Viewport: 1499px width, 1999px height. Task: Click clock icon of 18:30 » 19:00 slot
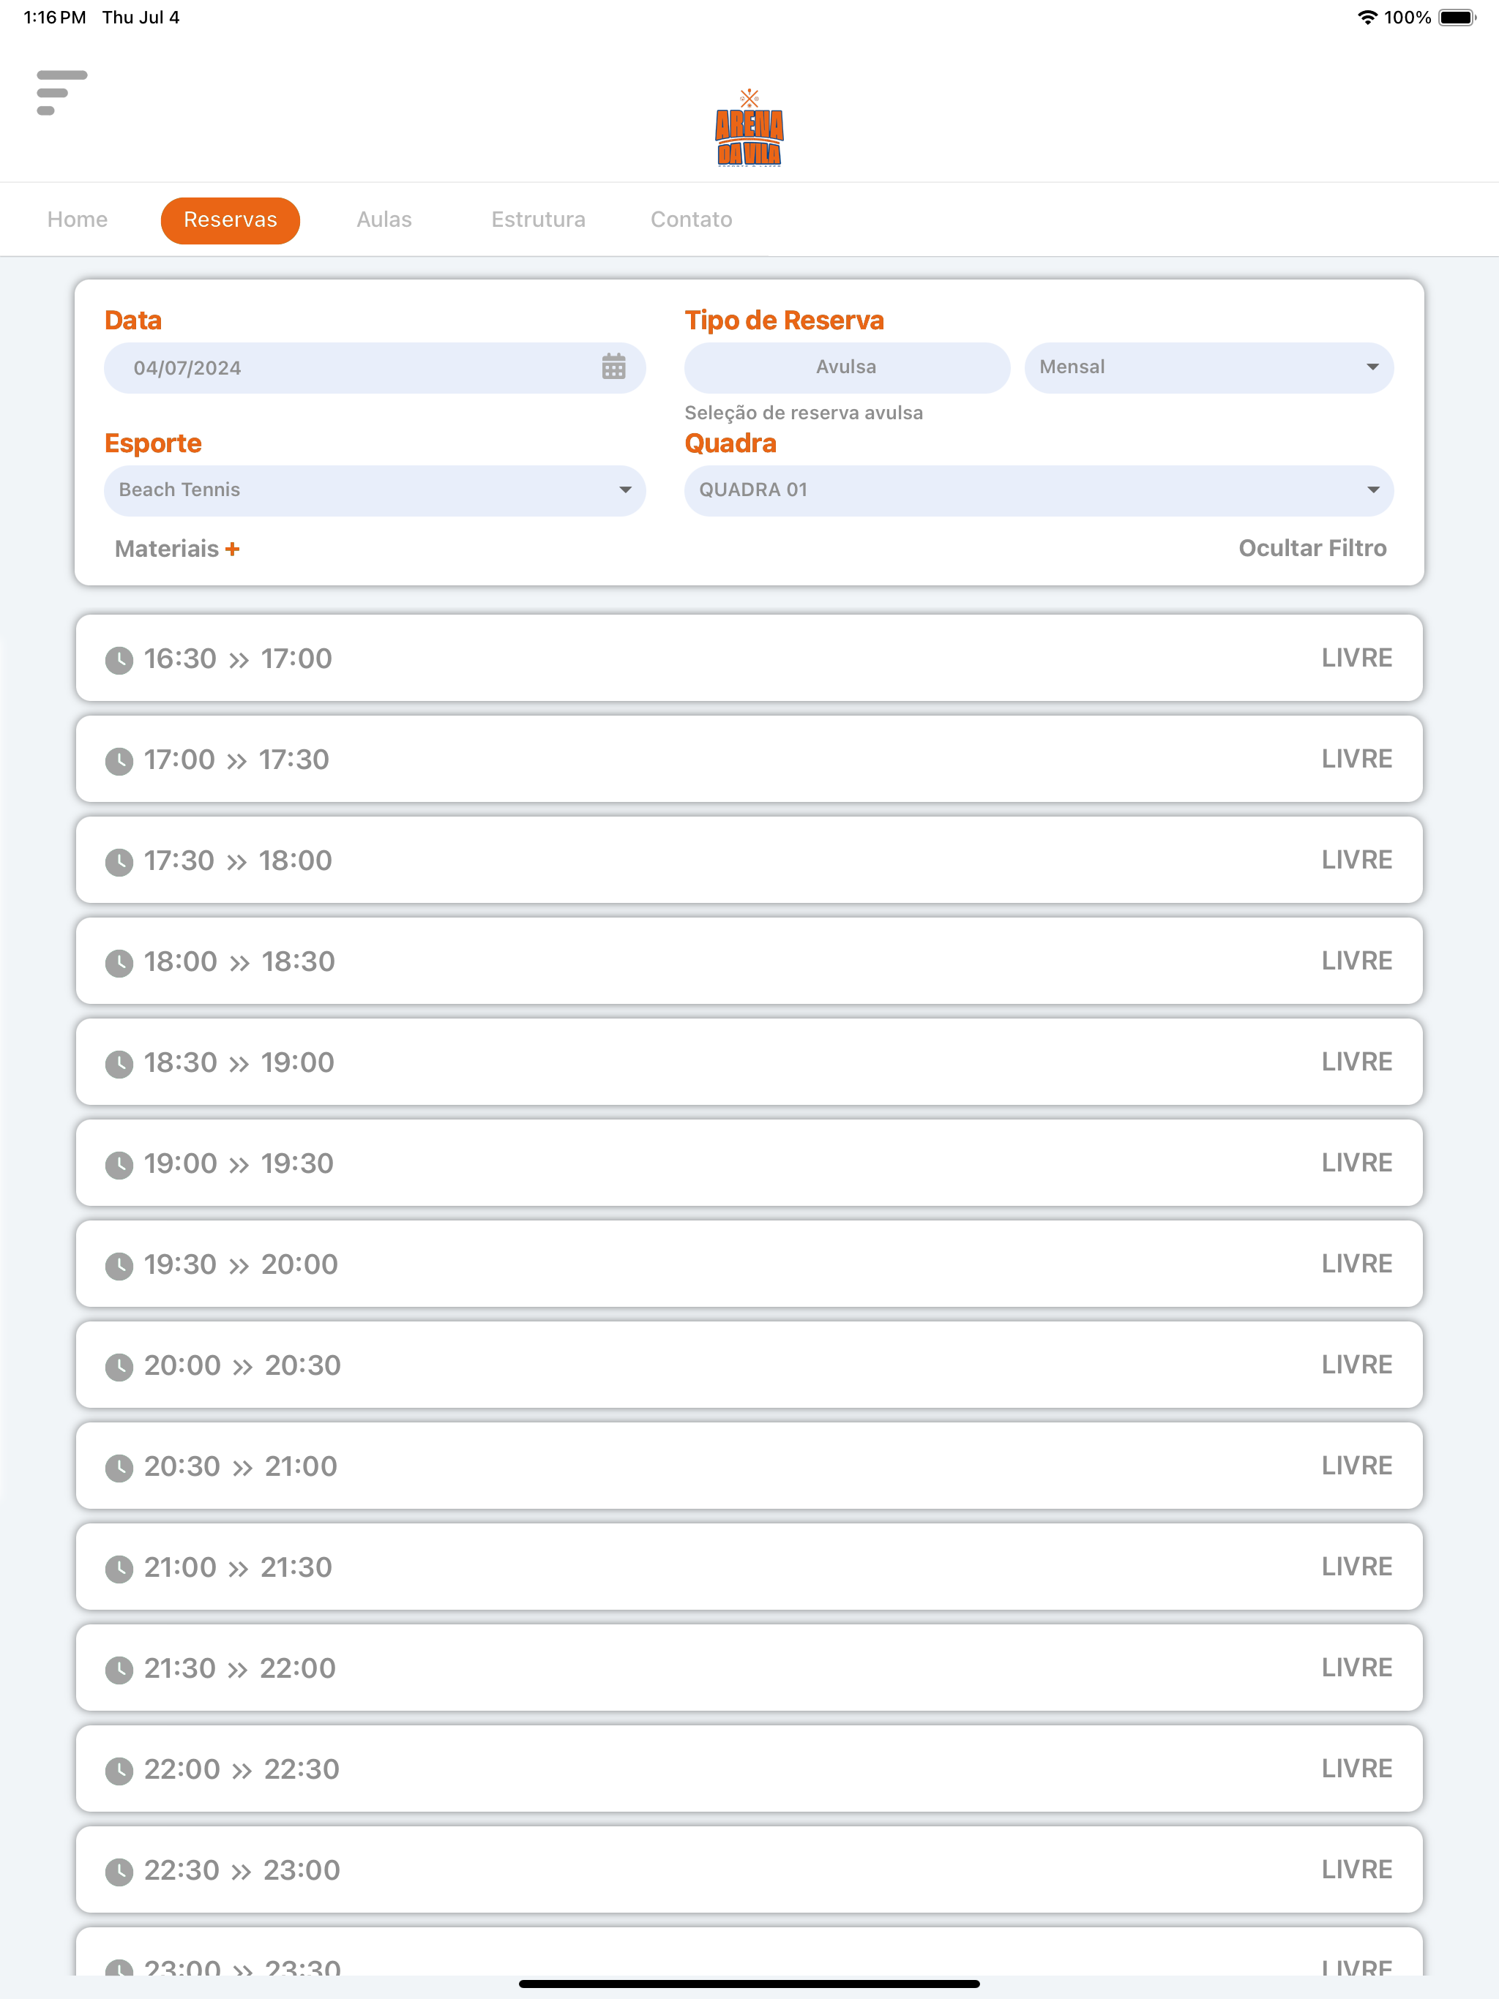pyautogui.click(x=119, y=1065)
